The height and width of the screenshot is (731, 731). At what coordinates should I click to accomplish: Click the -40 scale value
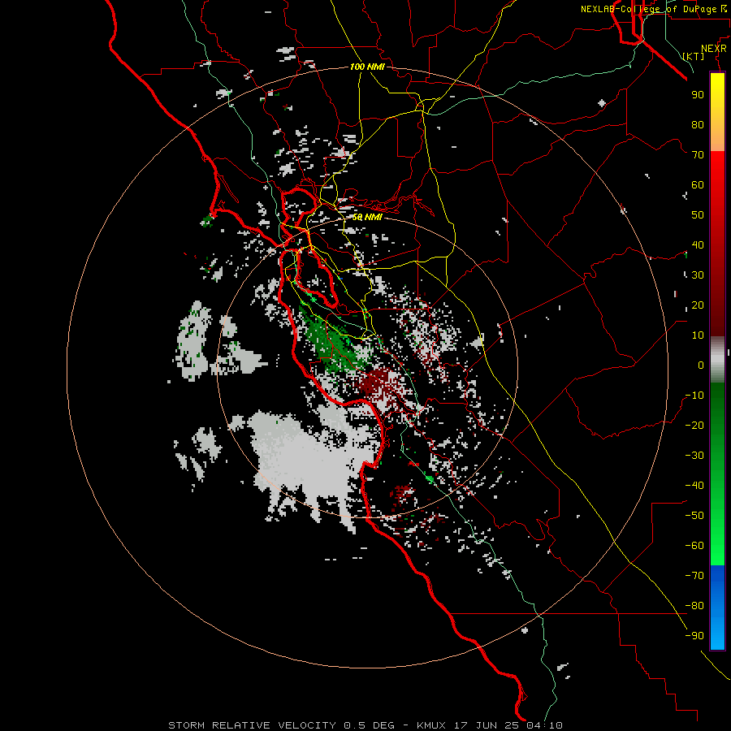point(694,486)
